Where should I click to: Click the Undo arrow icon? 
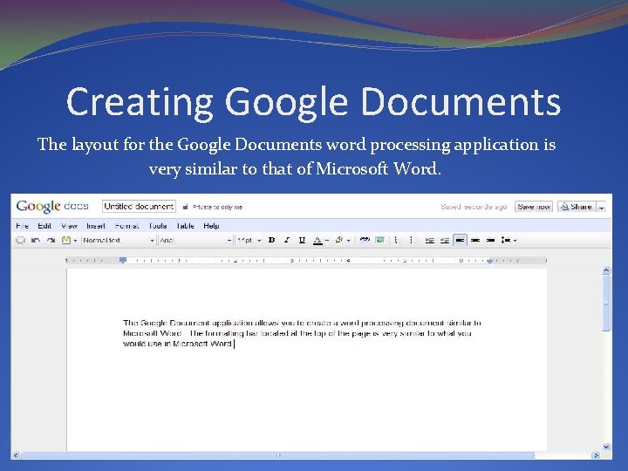(x=36, y=241)
